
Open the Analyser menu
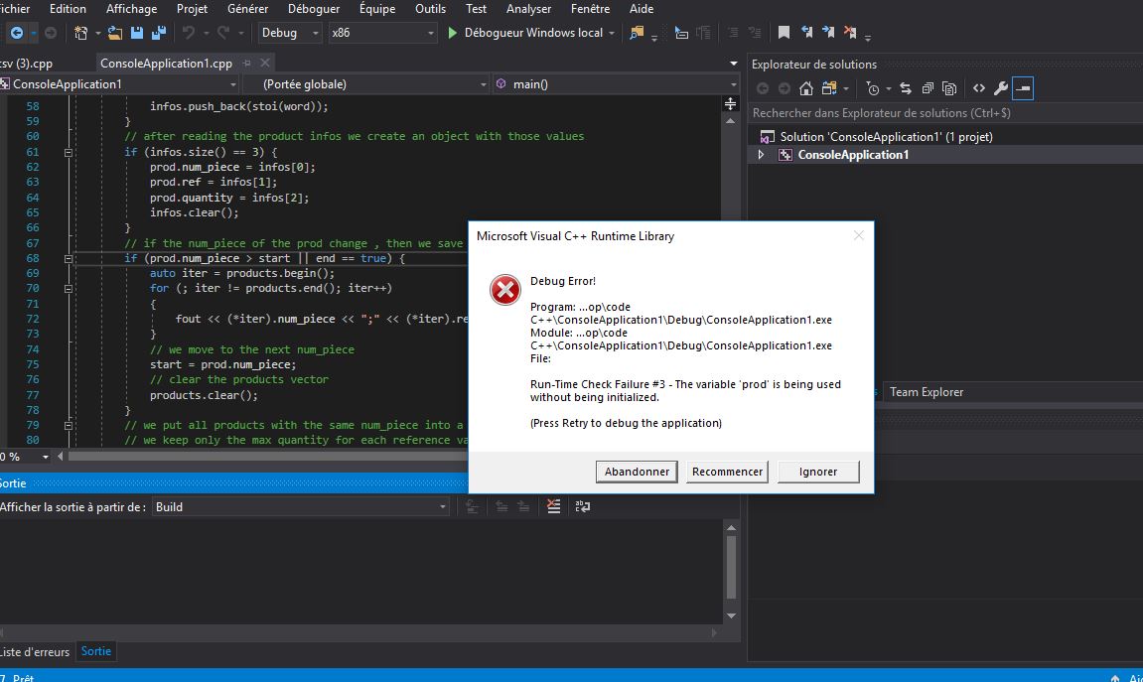coord(528,9)
